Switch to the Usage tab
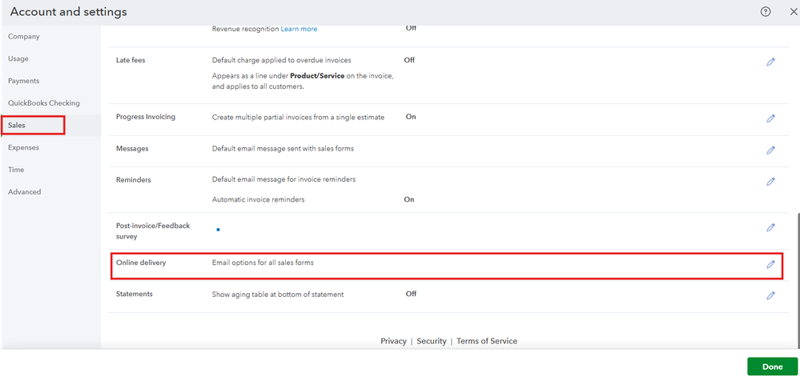800x377 pixels. 18,58
